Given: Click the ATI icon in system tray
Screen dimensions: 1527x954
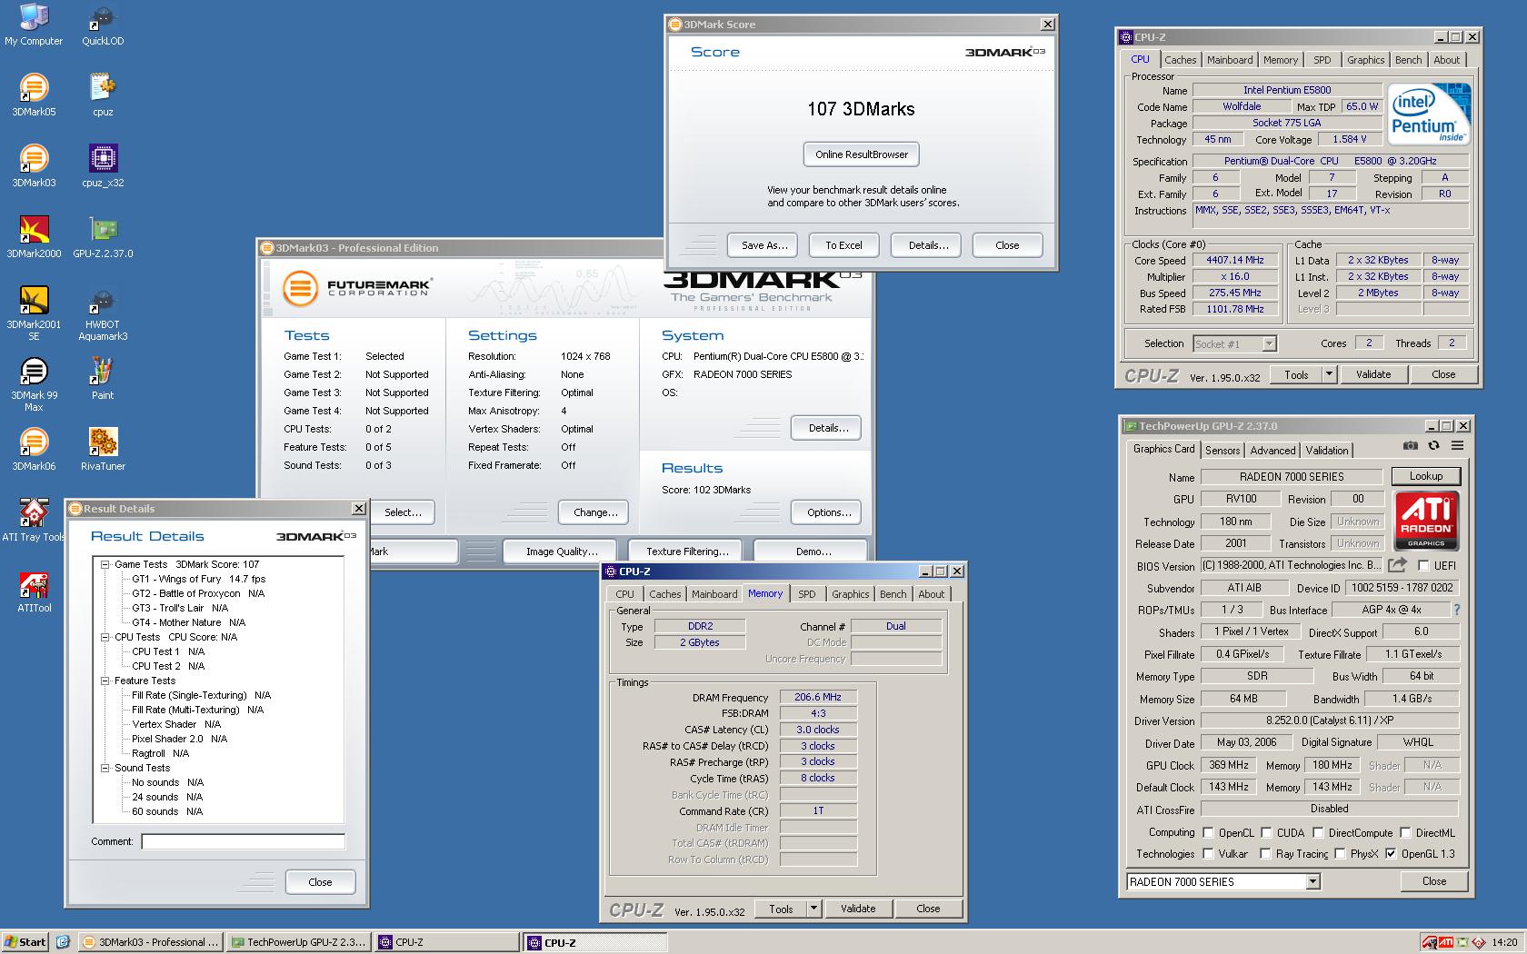Looking at the screenshot, I should coord(1446,942).
